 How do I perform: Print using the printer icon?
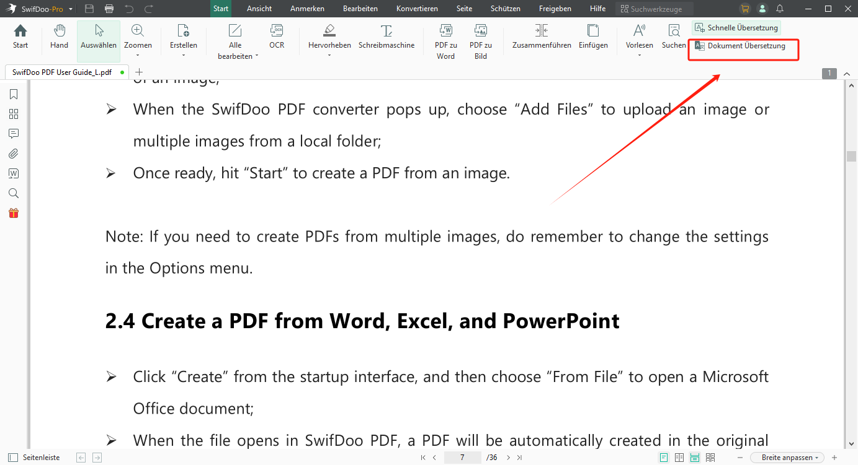tap(109, 9)
